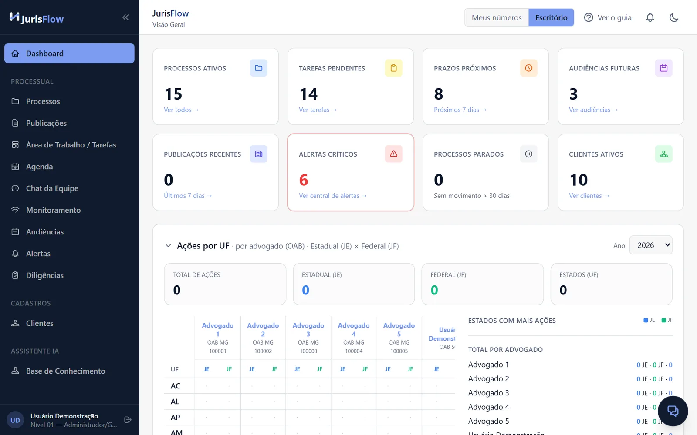
Task: Open Base de Conhecimento
Action: (x=69, y=371)
